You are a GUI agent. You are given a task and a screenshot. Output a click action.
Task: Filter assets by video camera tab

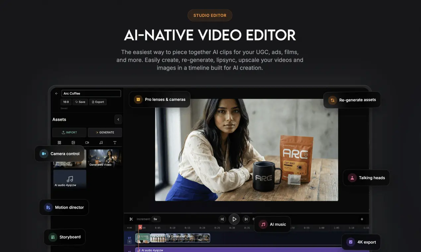(x=87, y=143)
